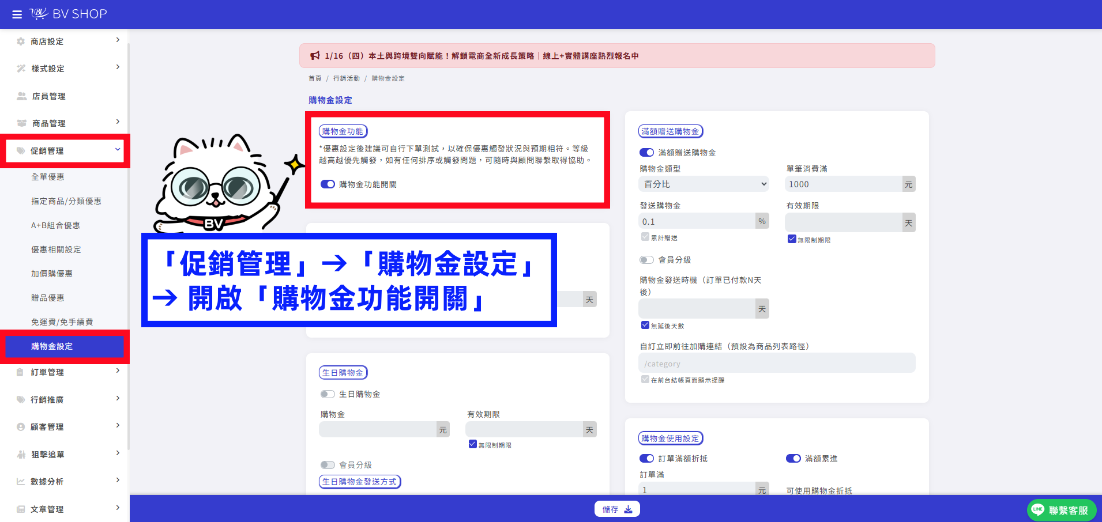Click the megaphone announcement icon
The image size is (1102, 522).
coord(315,56)
